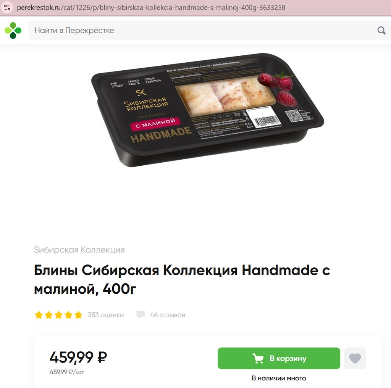Click the shopping cart icon in green button
Viewport: 391px width, 388px height.
tap(258, 358)
